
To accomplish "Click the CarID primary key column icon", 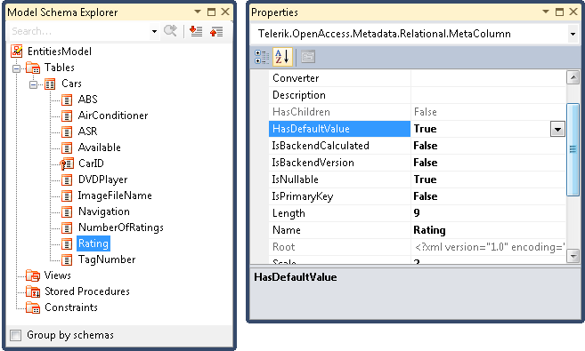I will [67, 164].
